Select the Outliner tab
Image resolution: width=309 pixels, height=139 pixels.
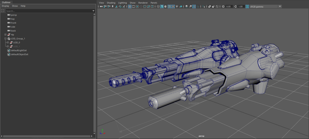[6, 2]
